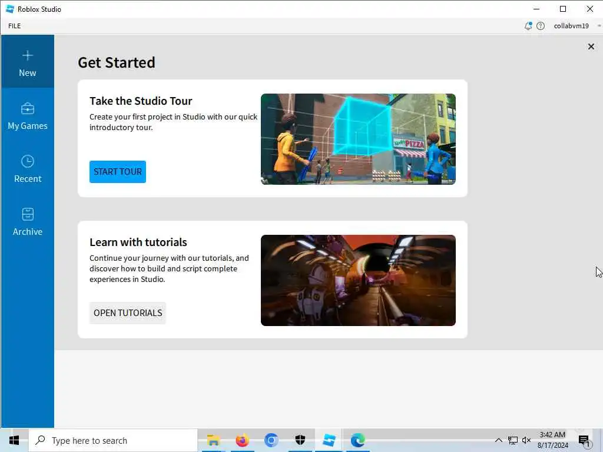
Task: Click the tutorials tunnel preview image
Action: (x=358, y=280)
